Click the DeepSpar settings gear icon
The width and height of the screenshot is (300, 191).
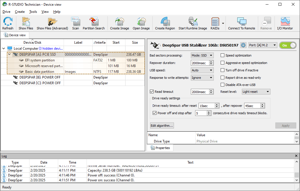tap(243, 45)
